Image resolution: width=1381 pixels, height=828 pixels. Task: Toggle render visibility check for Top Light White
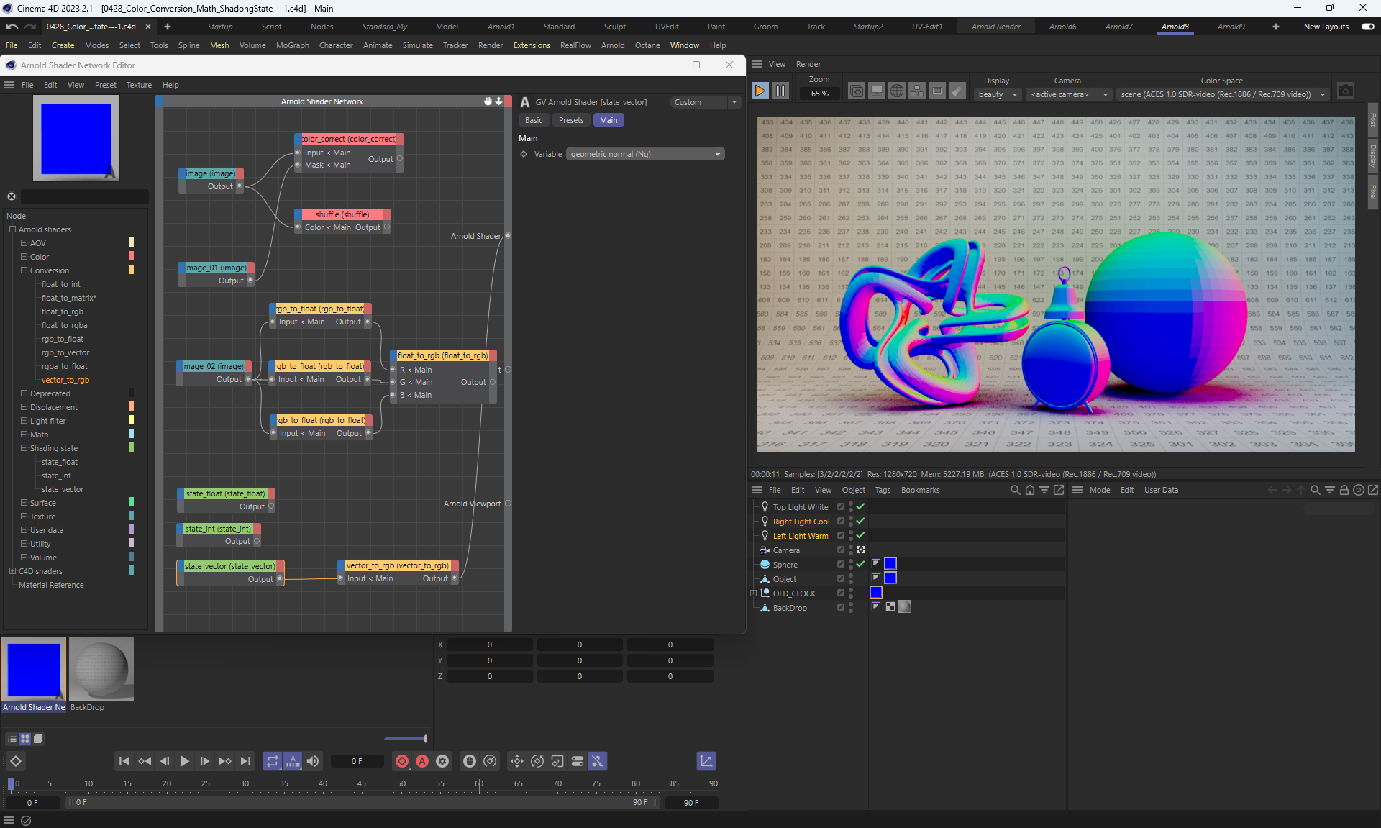(x=860, y=506)
